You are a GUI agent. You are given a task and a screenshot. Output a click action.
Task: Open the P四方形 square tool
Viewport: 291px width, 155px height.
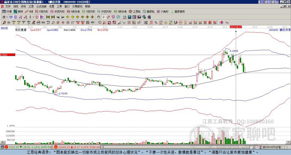coord(42,11)
